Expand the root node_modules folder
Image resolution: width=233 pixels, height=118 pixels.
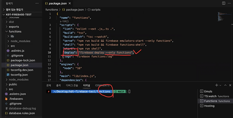point(19,80)
